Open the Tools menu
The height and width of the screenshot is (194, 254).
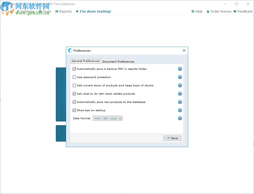click(x=45, y=11)
